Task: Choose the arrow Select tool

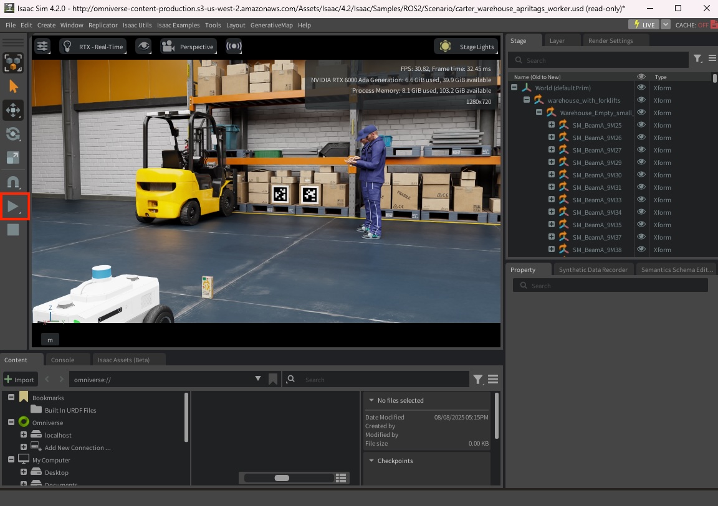Action: click(13, 87)
